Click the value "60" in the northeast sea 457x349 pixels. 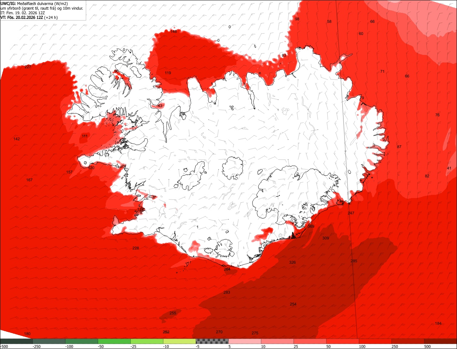tap(361, 34)
